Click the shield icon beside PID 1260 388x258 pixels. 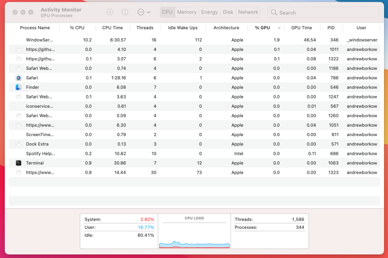click(19, 116)
